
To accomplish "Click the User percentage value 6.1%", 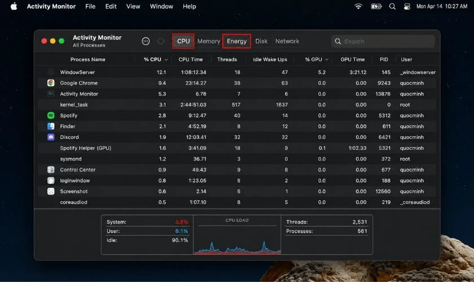I will pyautogui.click(x=181, y=231).
